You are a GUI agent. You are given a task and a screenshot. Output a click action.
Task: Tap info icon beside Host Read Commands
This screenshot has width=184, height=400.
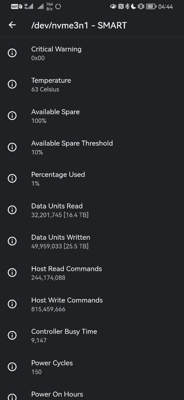click(x=12, y=272)
